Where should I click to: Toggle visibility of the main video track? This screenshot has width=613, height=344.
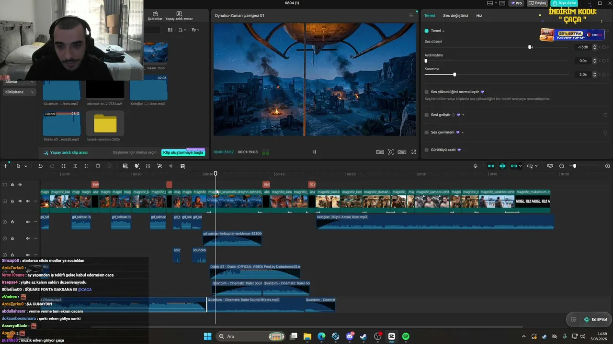[x=20, y=201]
